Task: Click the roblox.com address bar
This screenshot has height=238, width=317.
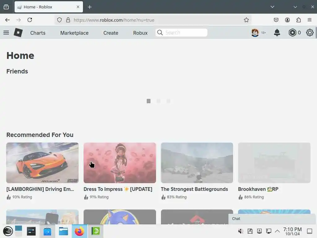Action: pyautogui.click(x=154, y=20)
